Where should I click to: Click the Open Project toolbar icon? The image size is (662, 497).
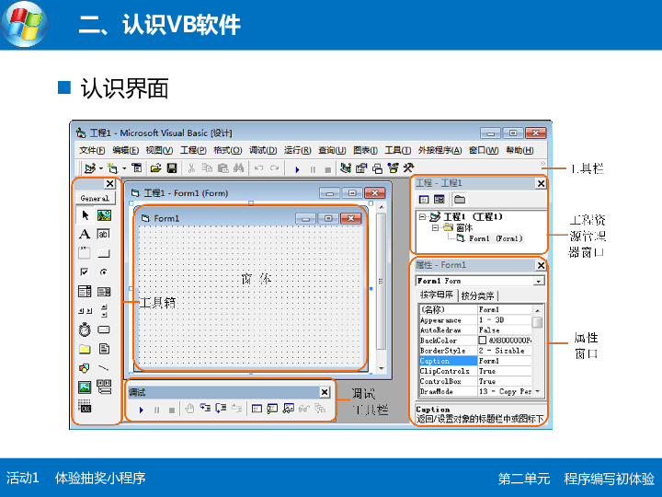point(155,168)
